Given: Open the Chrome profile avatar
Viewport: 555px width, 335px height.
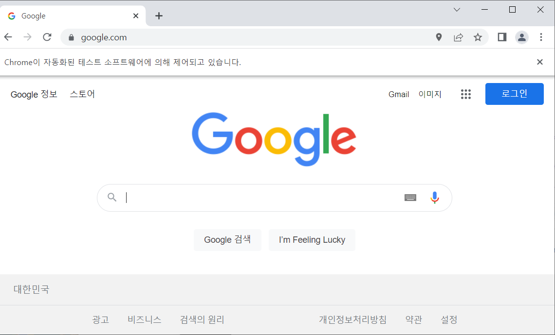Looking at the screenshot, I should 522,37.
